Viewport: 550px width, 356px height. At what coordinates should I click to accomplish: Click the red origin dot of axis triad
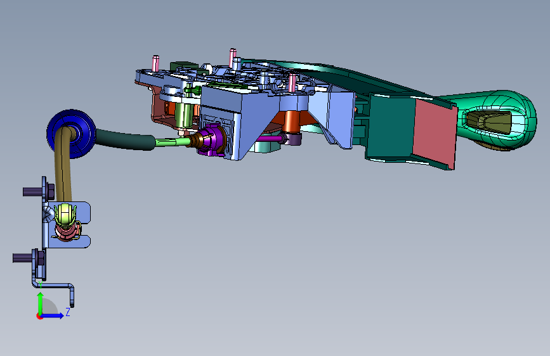click(39, 316)
